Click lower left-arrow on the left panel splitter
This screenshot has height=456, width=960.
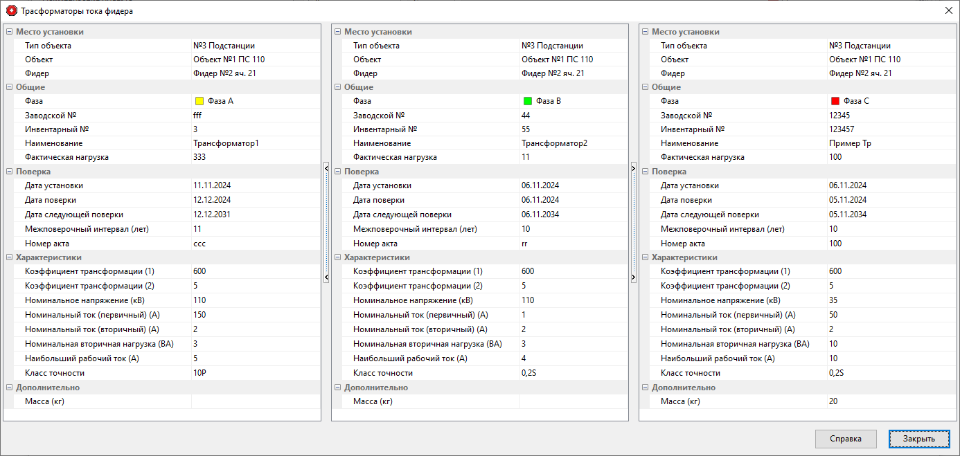pyautogui.click(x=326, y=277)
